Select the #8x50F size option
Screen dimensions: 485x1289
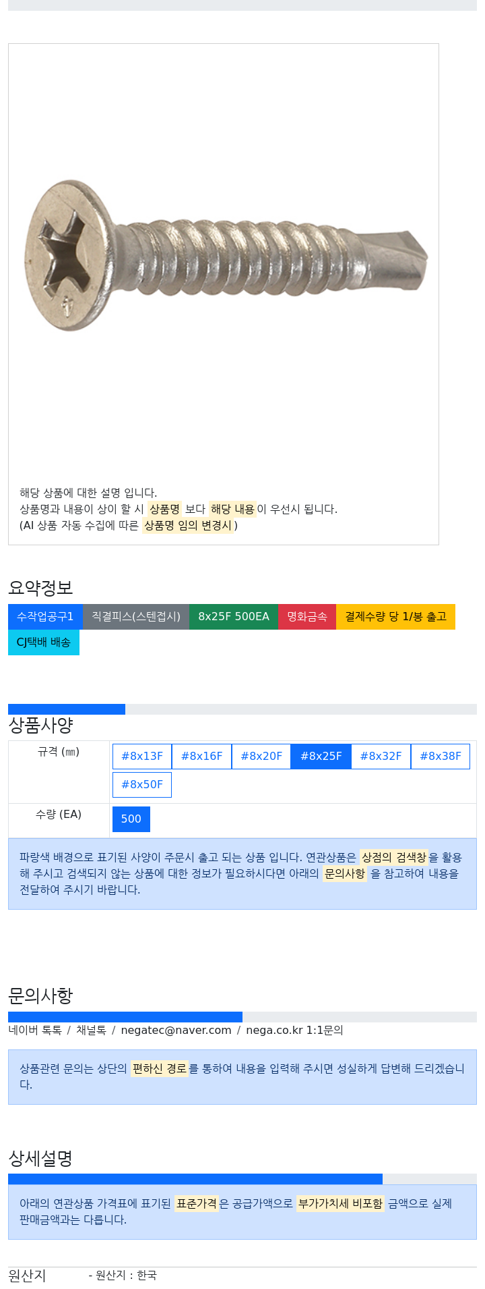click(x=142, y=785)
